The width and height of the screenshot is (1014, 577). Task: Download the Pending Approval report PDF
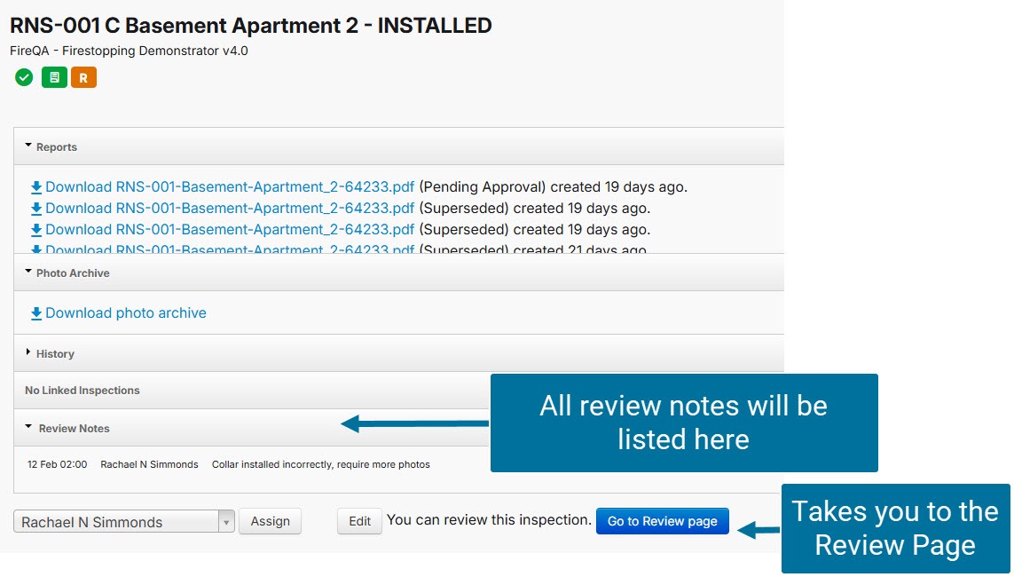pyautogui.click(x=230, y=187)
